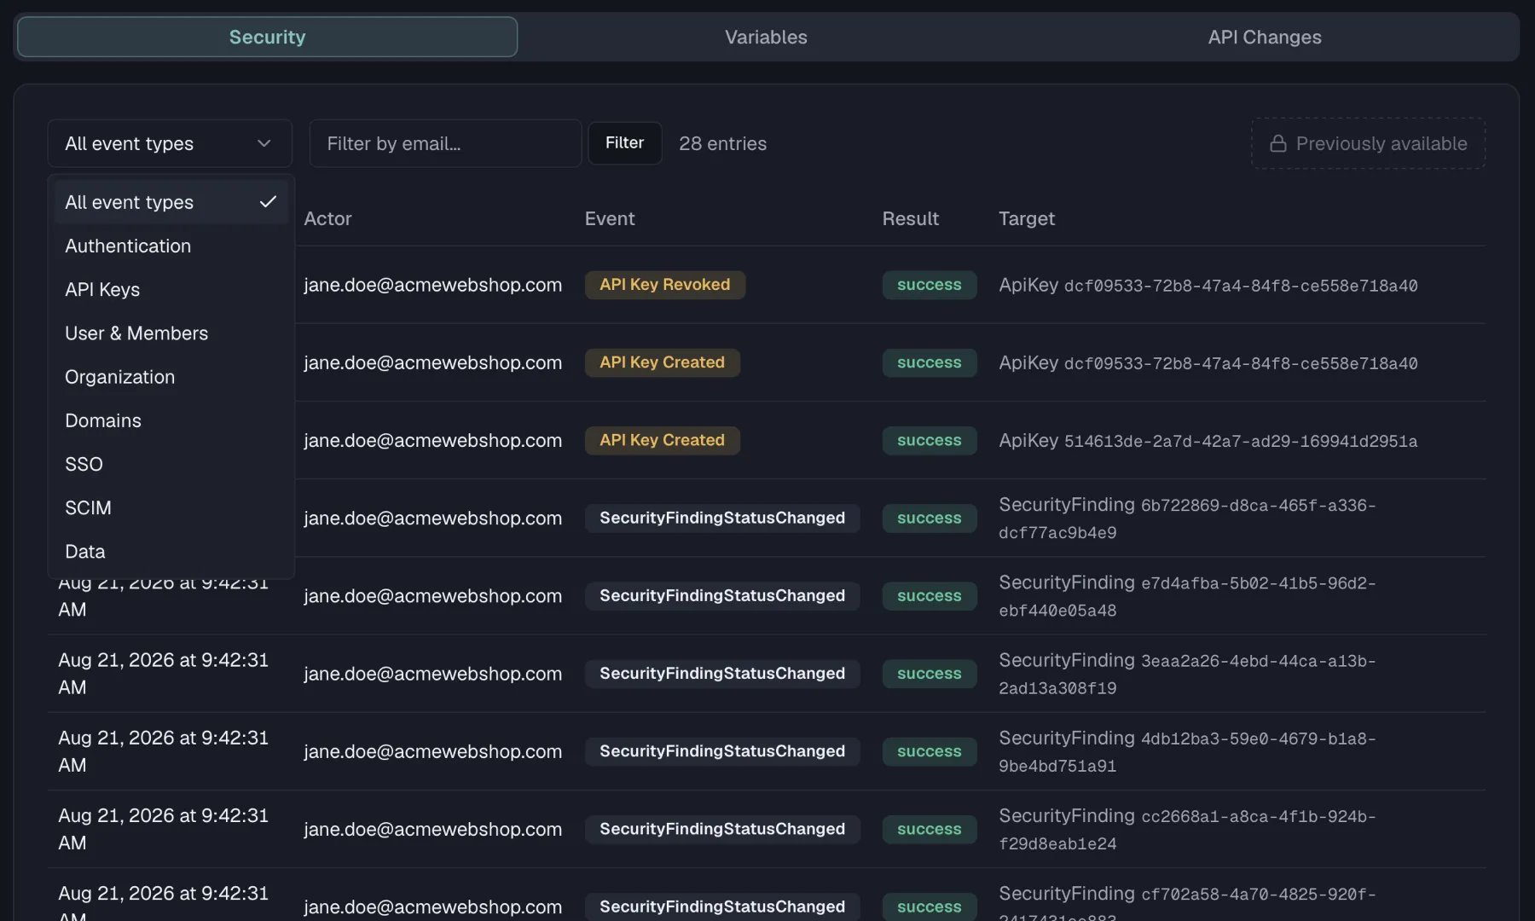Choose SSO event type

[x=171, y=464]
